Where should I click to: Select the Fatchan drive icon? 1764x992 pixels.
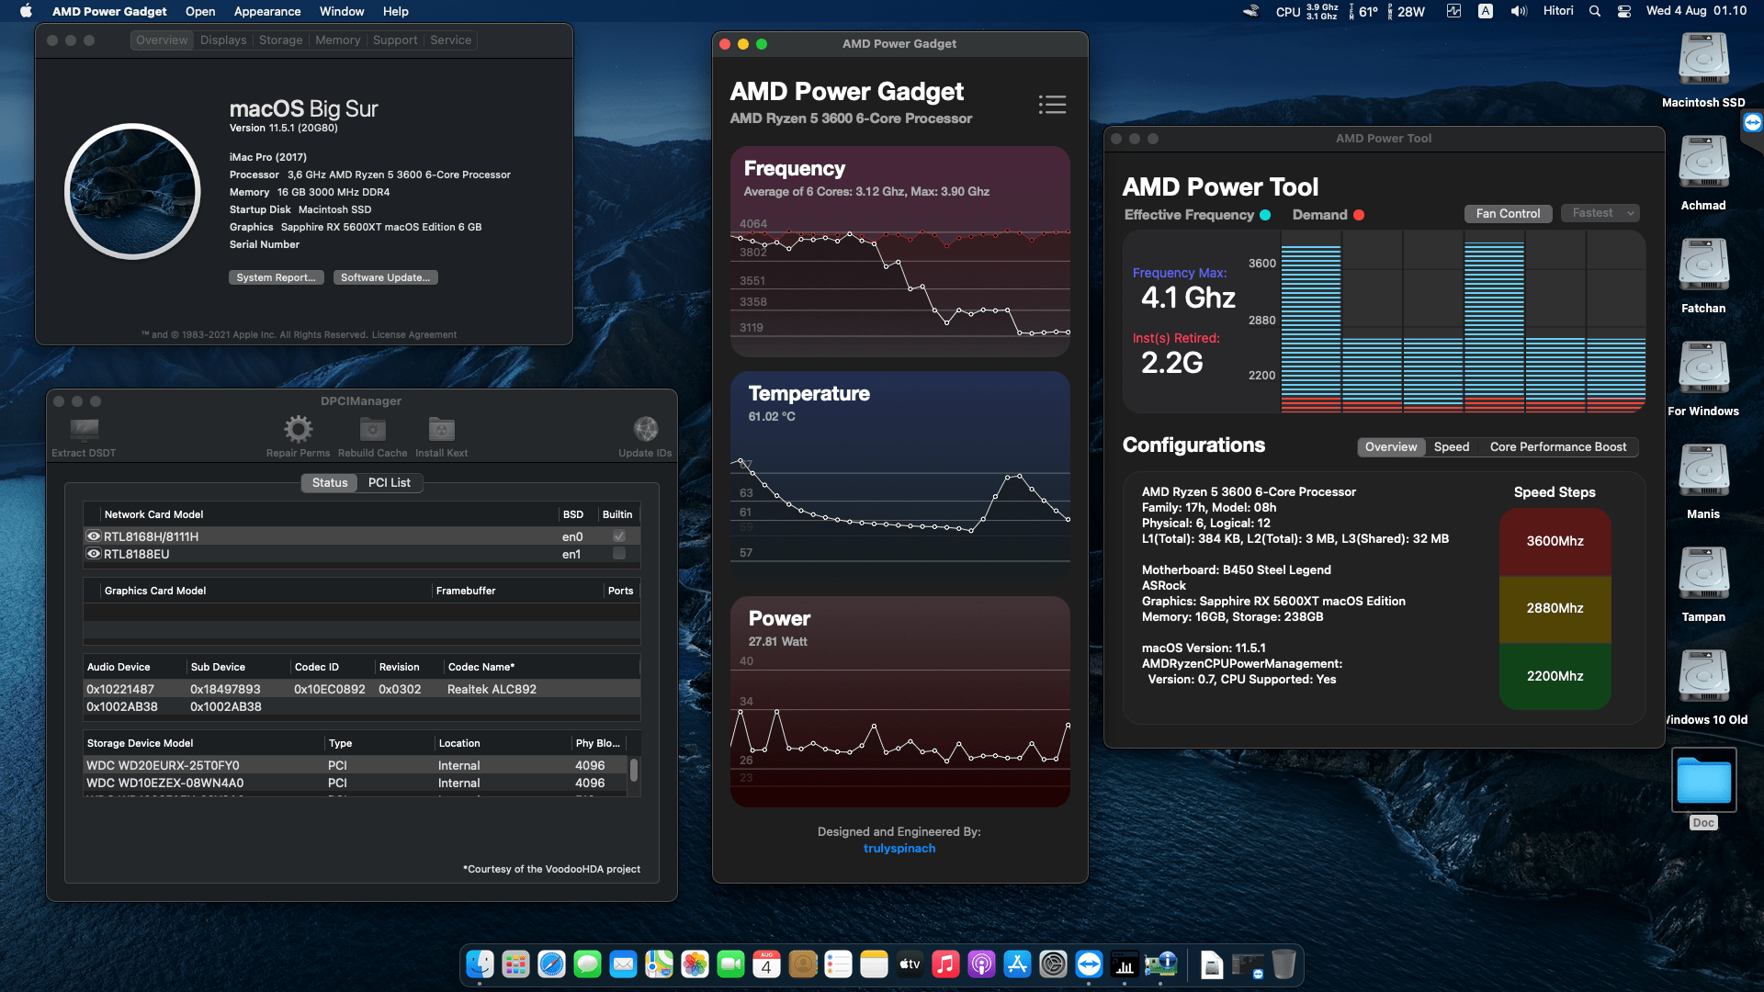point(1703,265)
